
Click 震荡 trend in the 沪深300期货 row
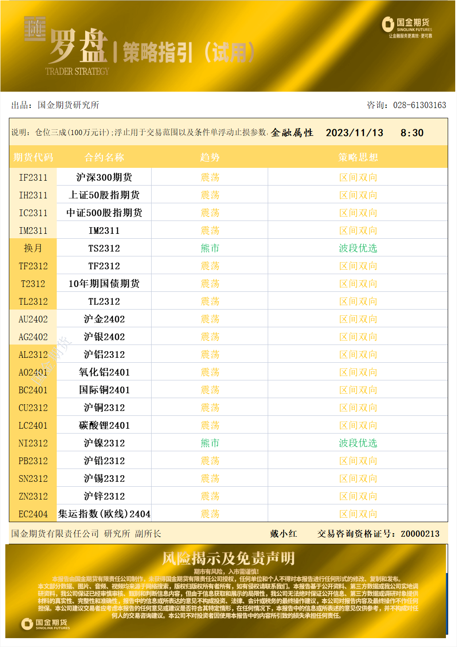[210, 177]
